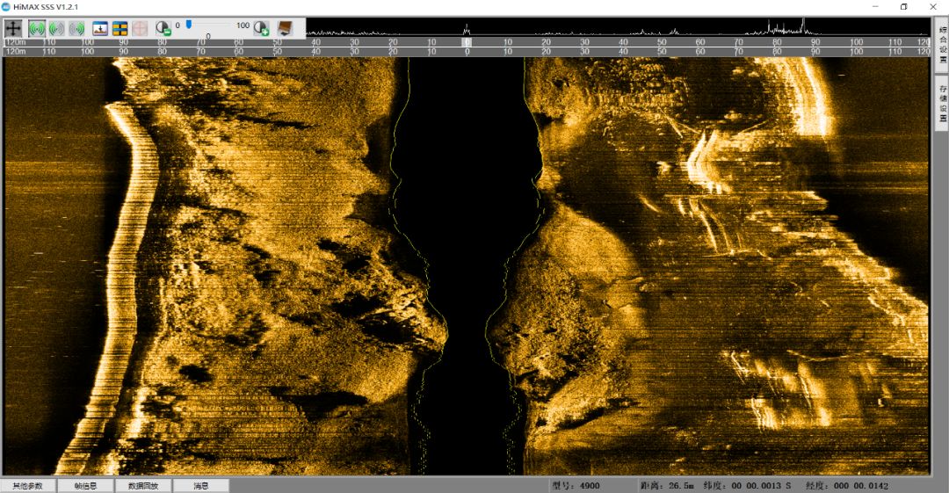Click the blue contrast slider handle
Viewport: 949px width, 493px height.
(x=189, y=25)
